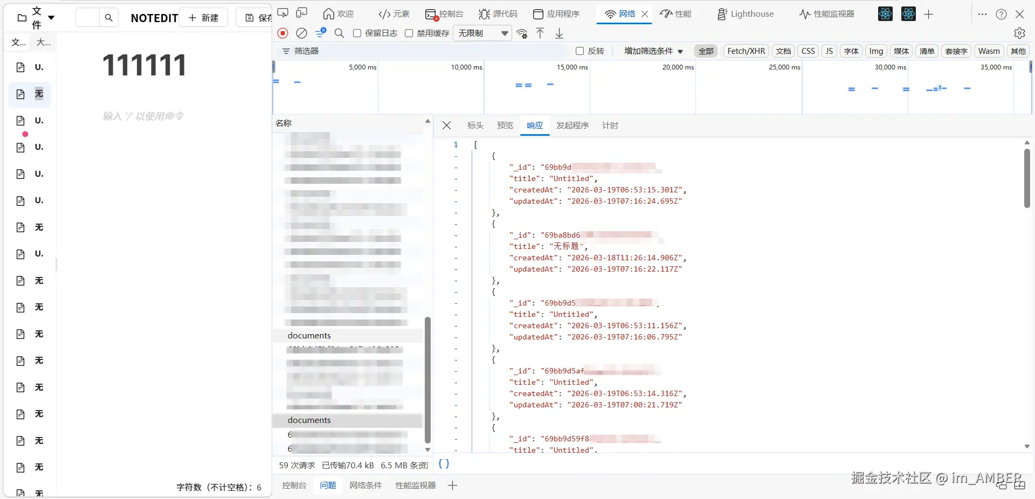Open the DevTools network search magnifier
Image resolution: width=1035 pixels, height=499 pixels.
[339, 33]
